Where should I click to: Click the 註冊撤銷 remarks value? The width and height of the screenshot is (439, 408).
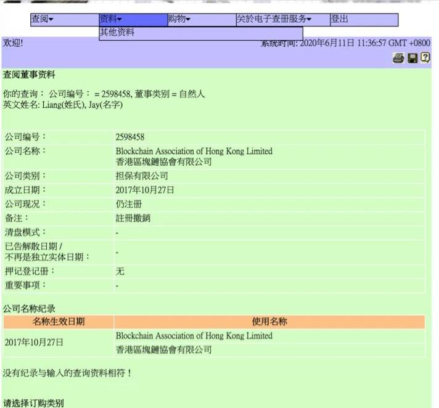click(133, 218)
